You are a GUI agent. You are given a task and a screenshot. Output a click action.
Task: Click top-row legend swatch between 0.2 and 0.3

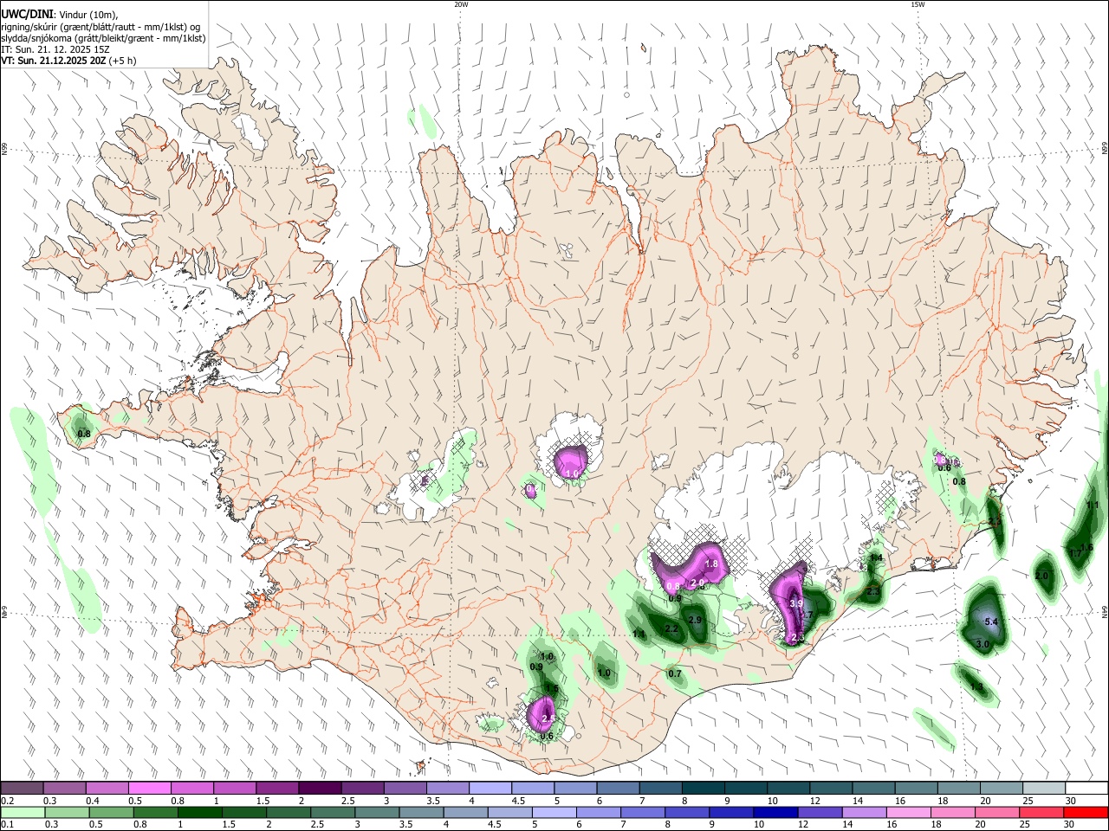(x=22, y=789)
